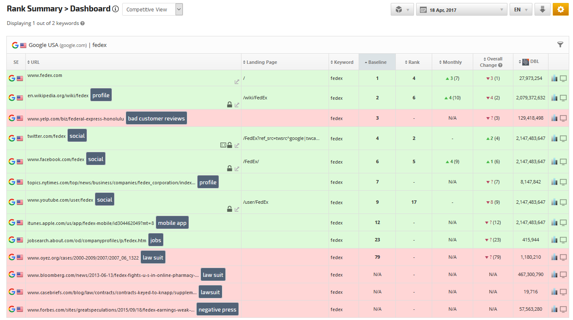Click the "negative press" tag on the forbes row

tap(217, 309)
